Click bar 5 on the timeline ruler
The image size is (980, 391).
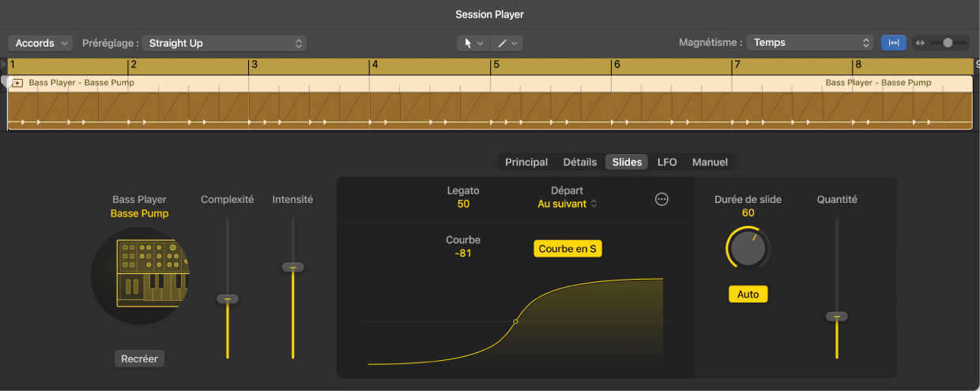pos(496,66)
